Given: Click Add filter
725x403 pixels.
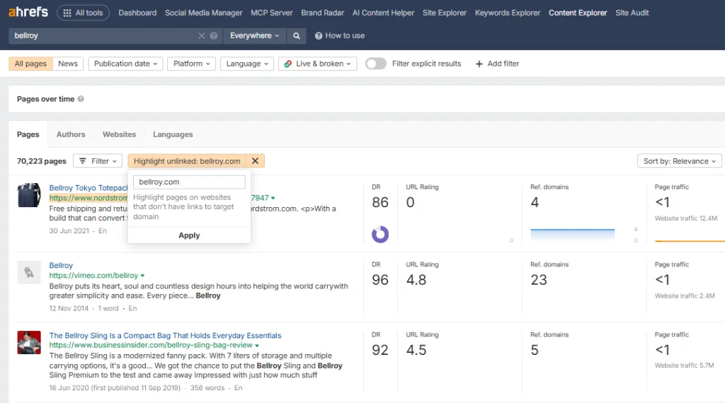Looking at the screenshot, I should tap(497, 64).
